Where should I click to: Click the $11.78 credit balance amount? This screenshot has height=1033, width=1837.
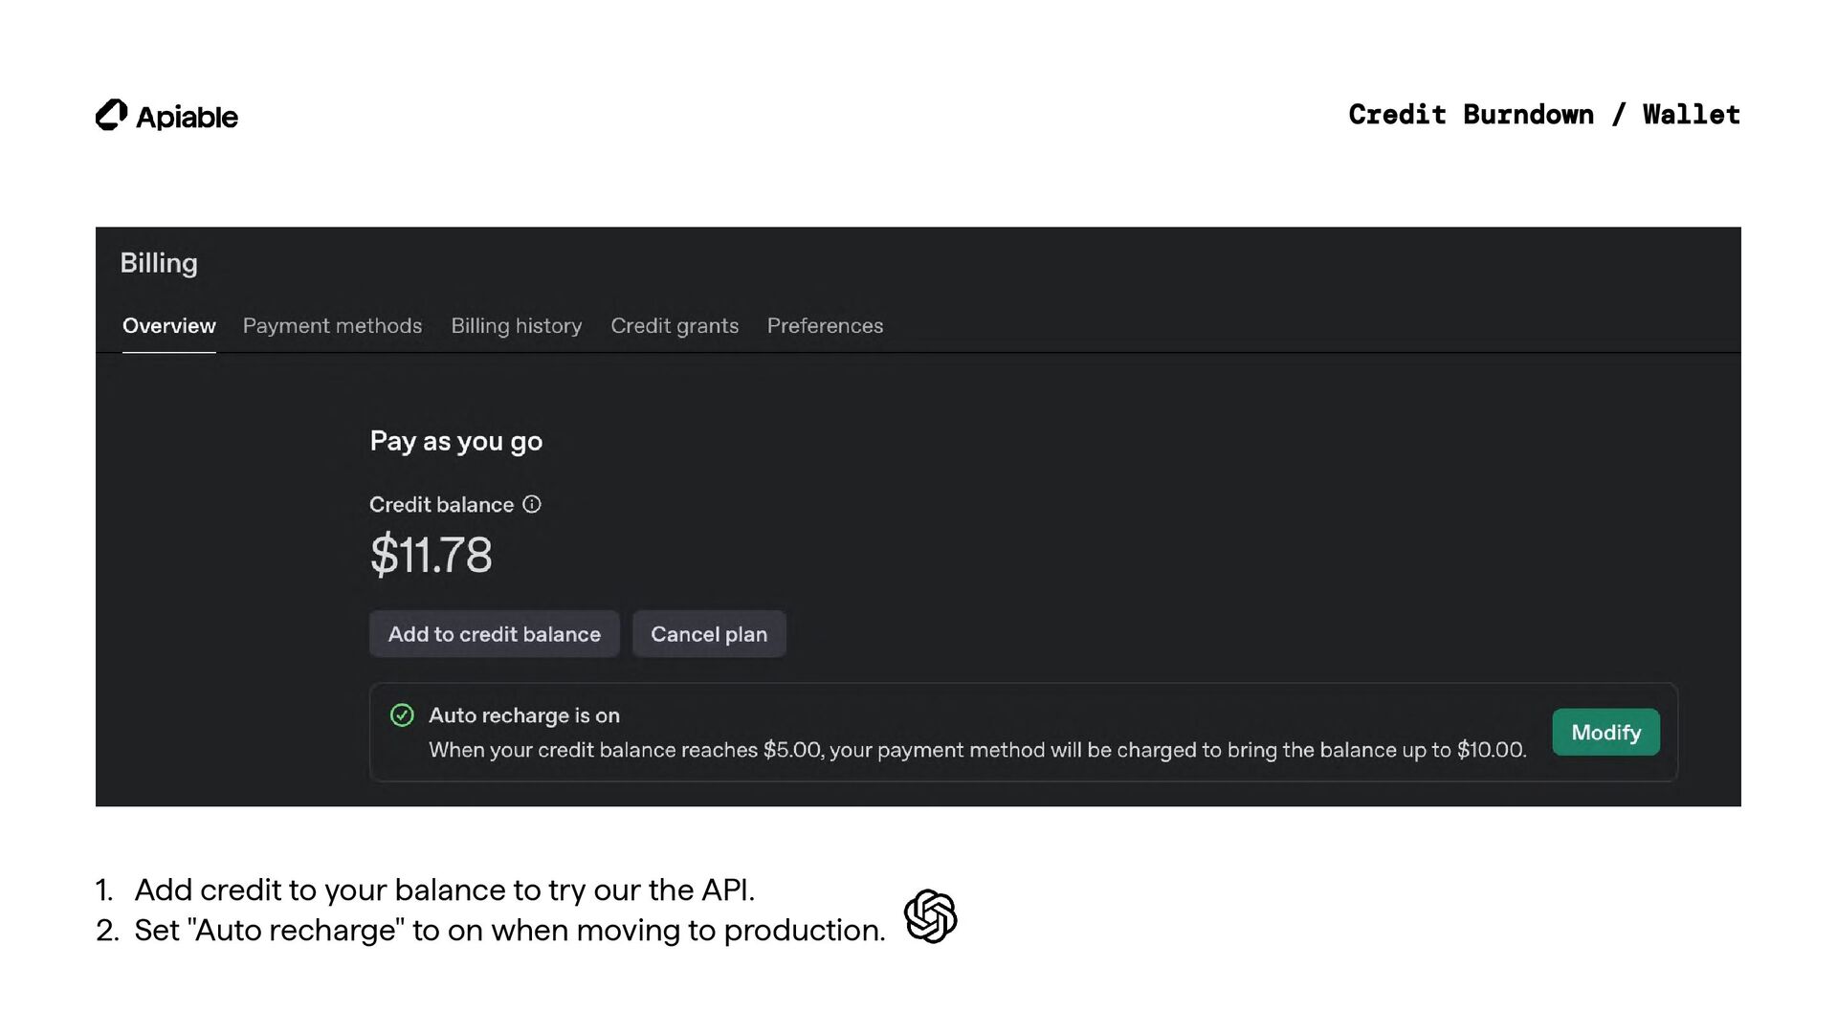431,555
